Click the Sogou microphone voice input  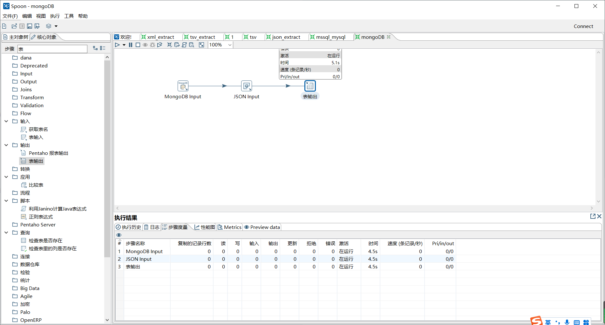[567, 322]
